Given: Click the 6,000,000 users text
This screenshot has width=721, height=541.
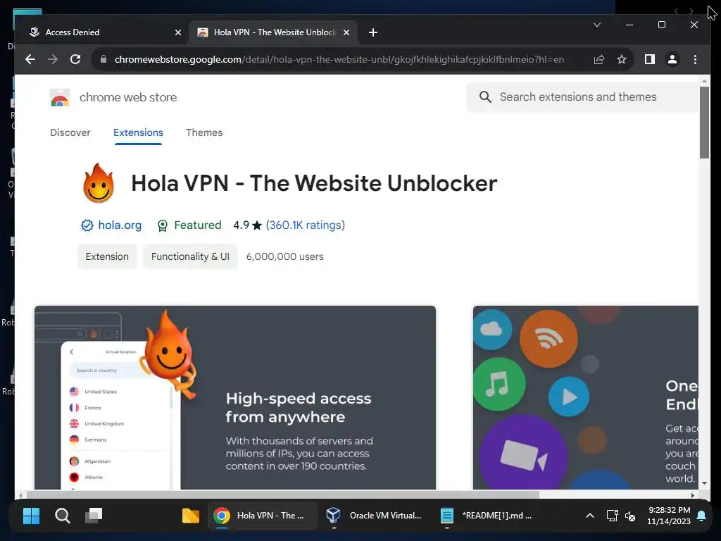Looking at the screenshot, I should click(x=284, y=256).
